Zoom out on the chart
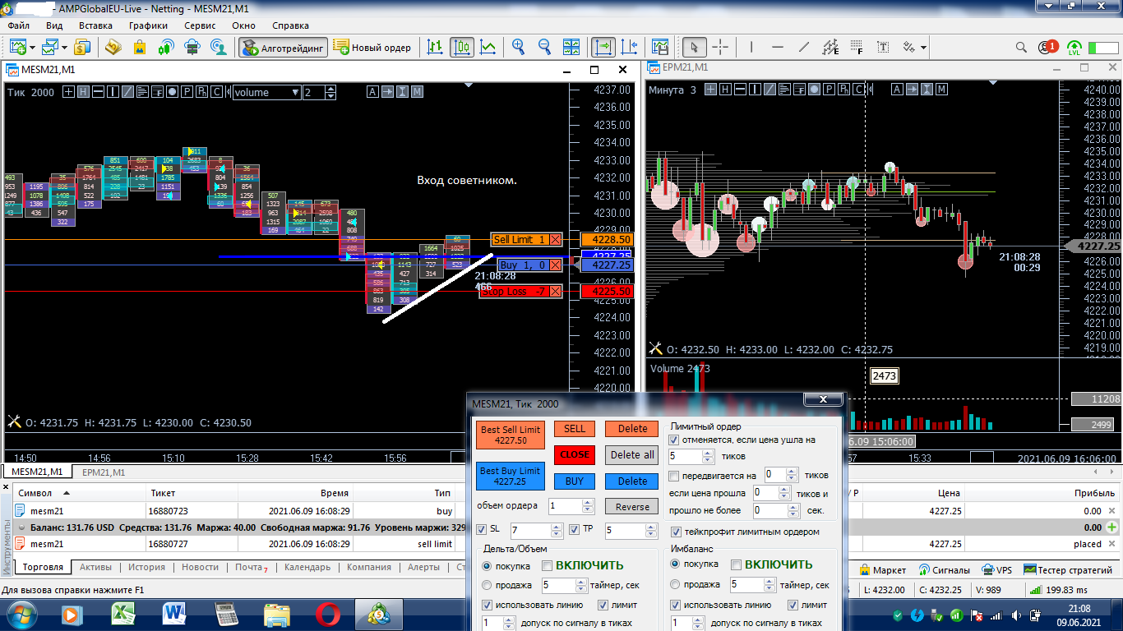The width and height of the screenshot is (1123, 631). tap(544, 47)
